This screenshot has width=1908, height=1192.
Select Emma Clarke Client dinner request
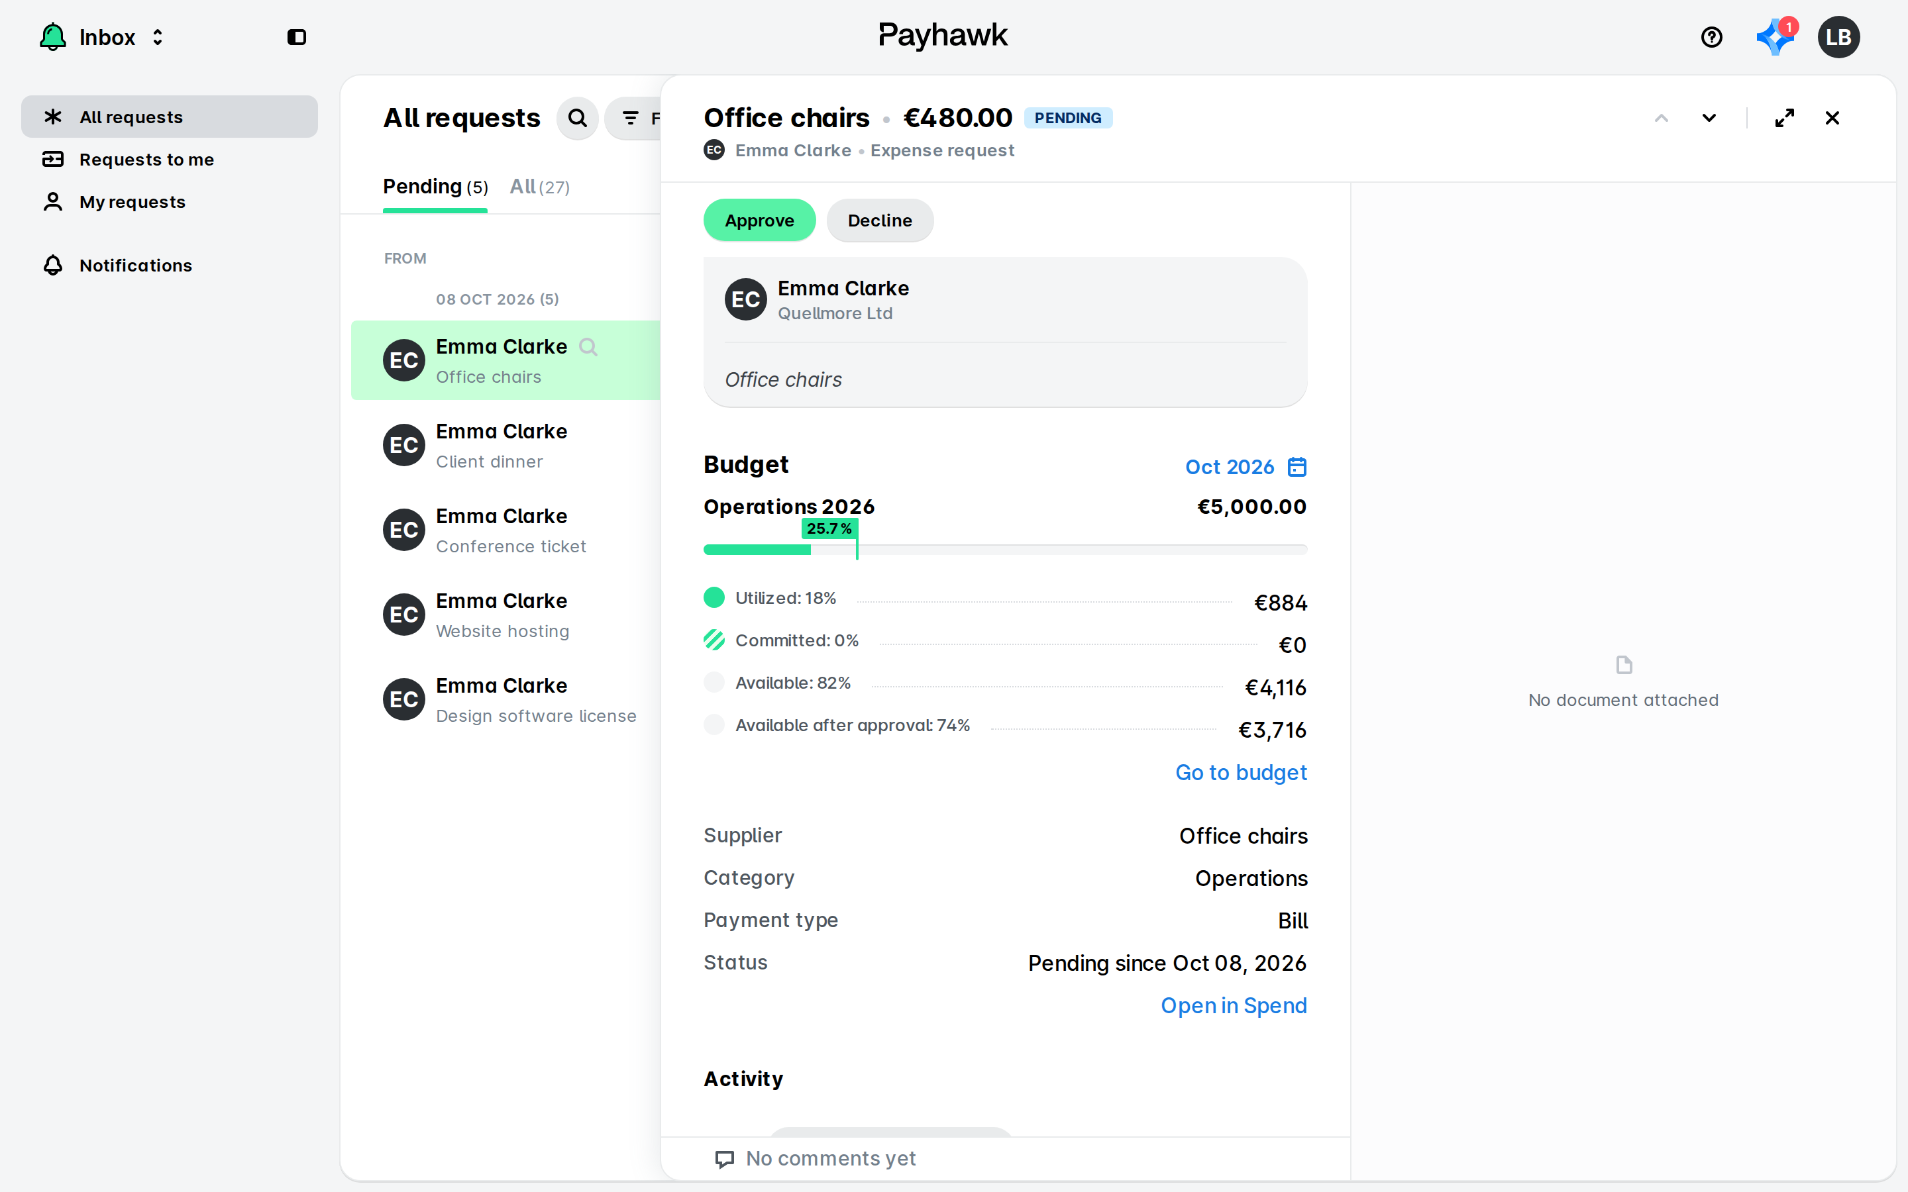tap(505, 446)
